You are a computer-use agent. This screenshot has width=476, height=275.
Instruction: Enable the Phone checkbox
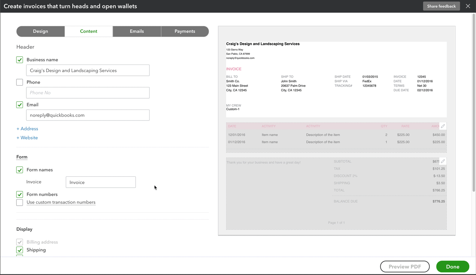[x=20, y=82]
